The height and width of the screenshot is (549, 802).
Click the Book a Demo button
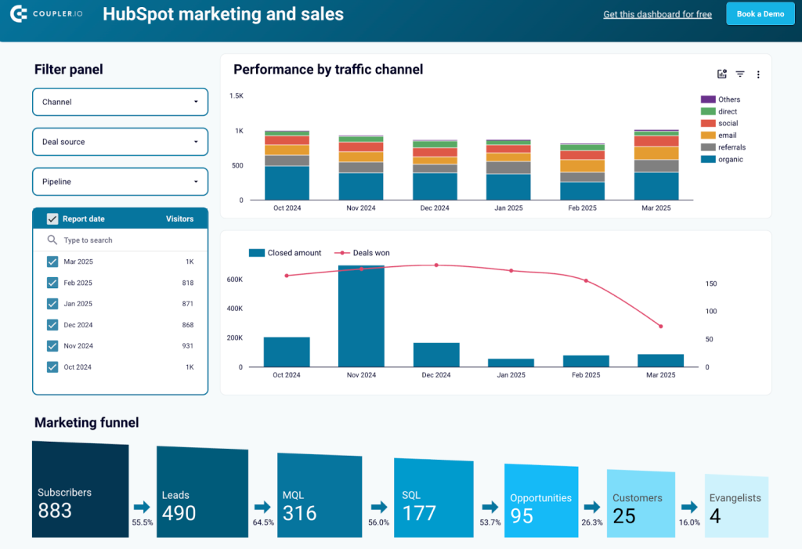click(760, 14)
